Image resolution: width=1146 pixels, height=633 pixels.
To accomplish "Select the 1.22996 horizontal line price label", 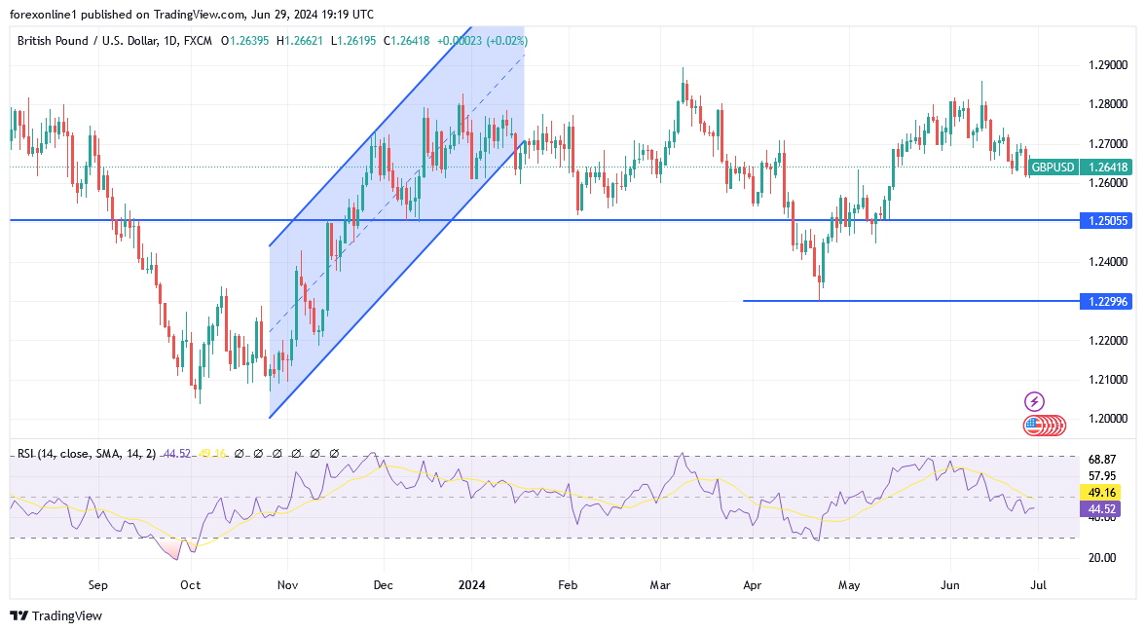I will 1106,301.
